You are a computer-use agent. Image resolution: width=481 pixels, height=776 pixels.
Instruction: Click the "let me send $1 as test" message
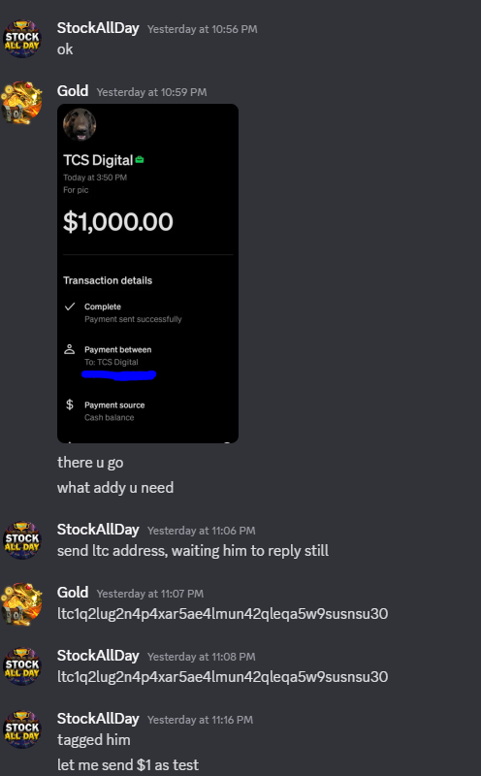[128, 764]
